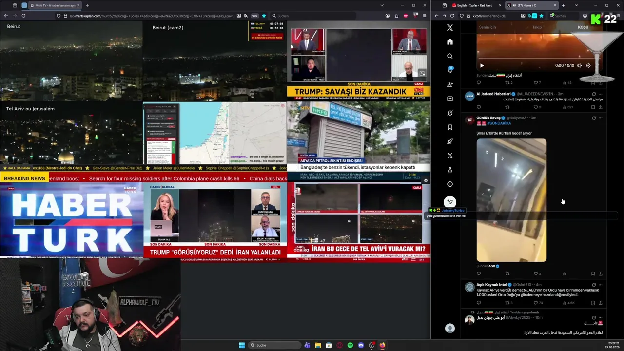Select English - Tzofar - Red Alert tab
This screenshot has height=351, width=624.
476,5
